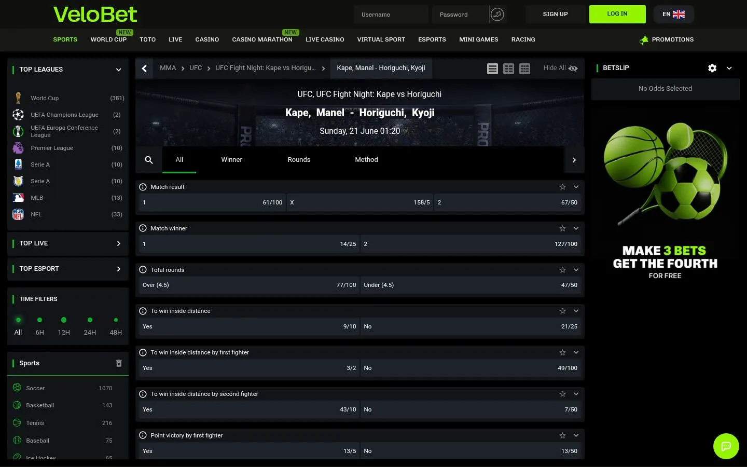Select Under (4.5) at 47/50
This screenshot has height=467, width=747.
[x=471, y=285]
